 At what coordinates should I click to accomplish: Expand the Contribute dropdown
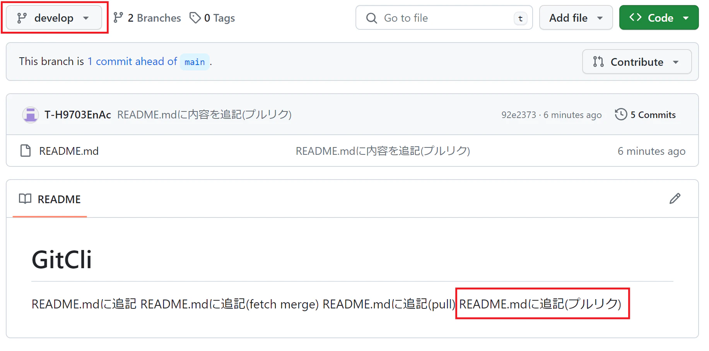(x=637, y=62)
